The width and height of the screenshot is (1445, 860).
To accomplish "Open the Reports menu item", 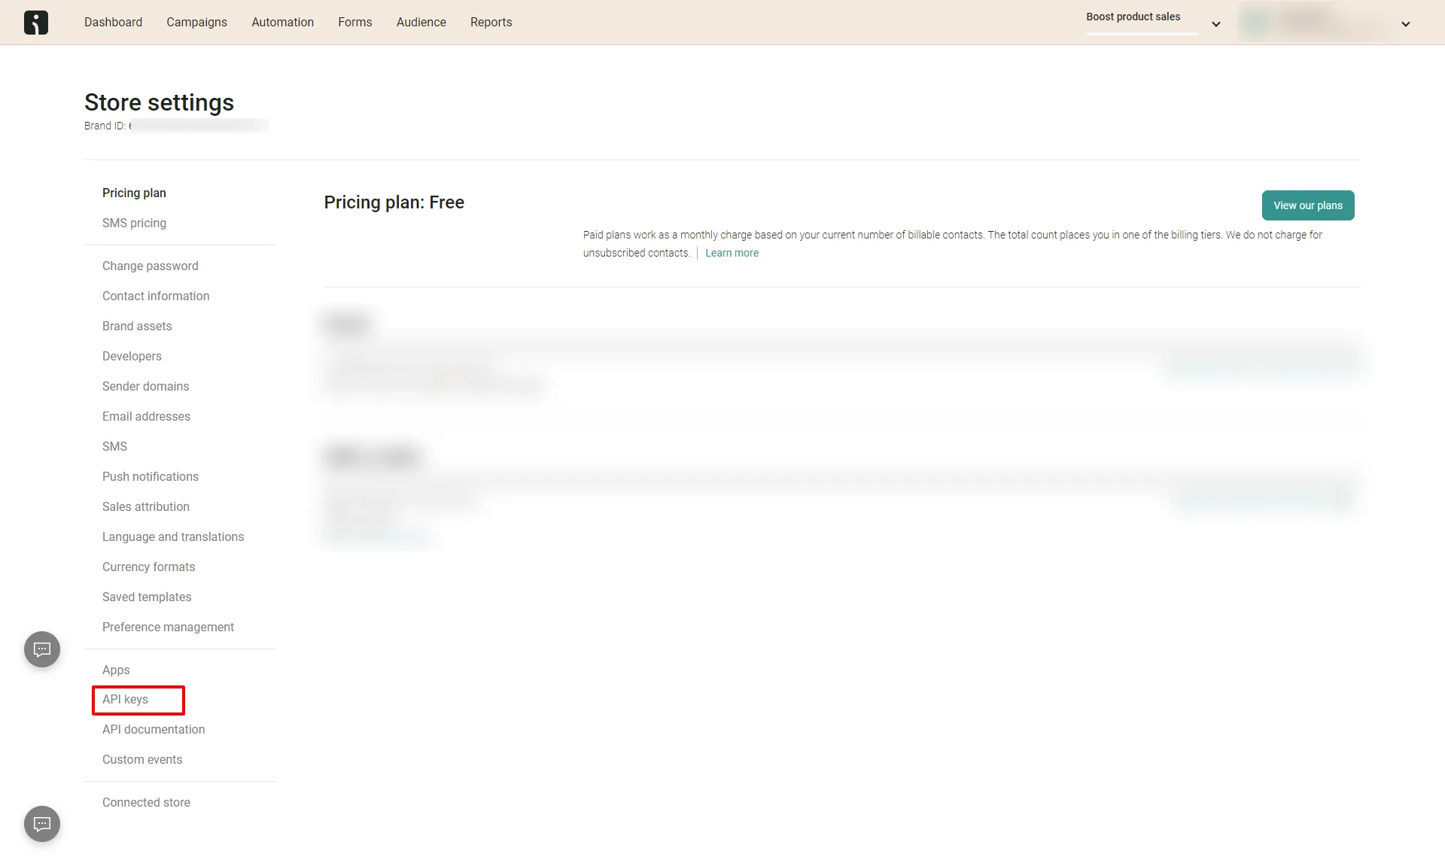I will tap(491, 23).
